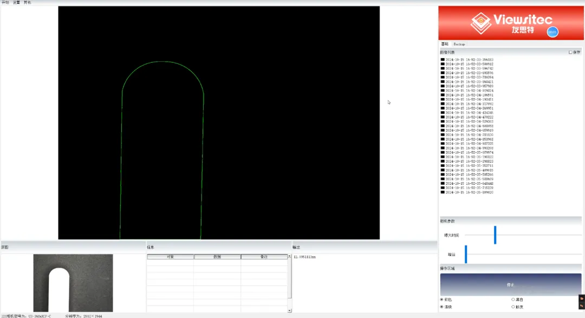The height and width of the screenshot is (318, 585).
Task: Click the lower orange icon at right edge
Action: [582, 306]
